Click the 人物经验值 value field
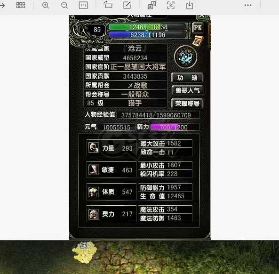Viewport: 279px width, 274px height. (159, 115)
